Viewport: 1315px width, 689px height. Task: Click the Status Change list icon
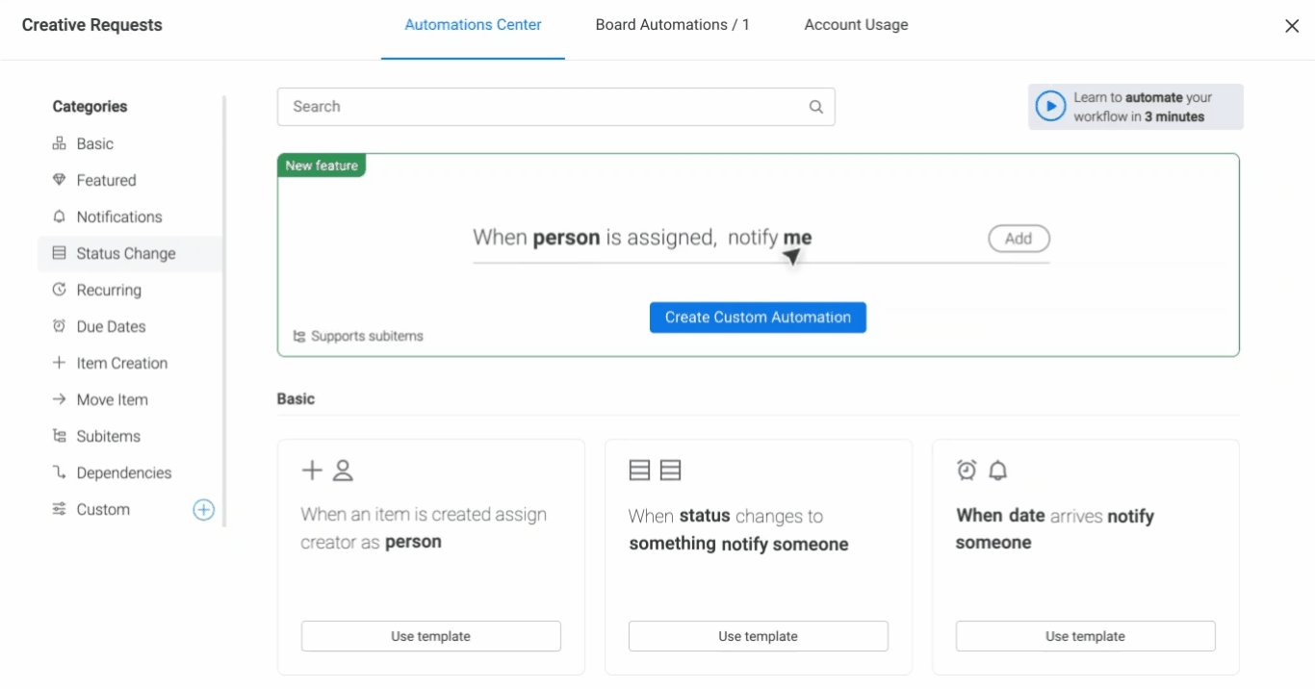pos(59,253)
